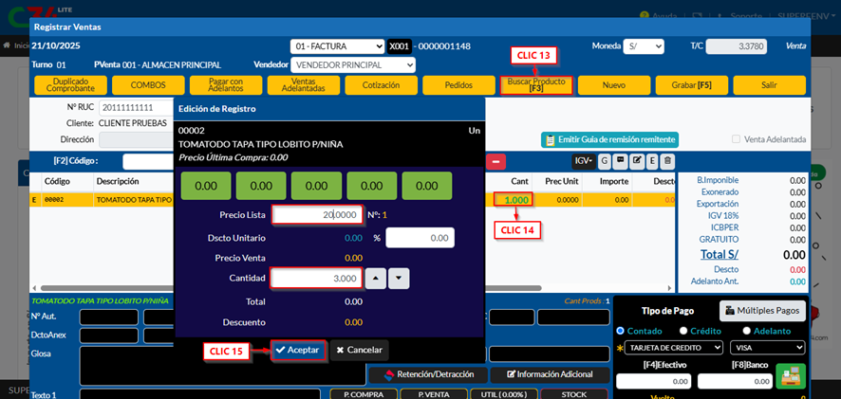Enable the Venta Adelantada checkbox

737,139
